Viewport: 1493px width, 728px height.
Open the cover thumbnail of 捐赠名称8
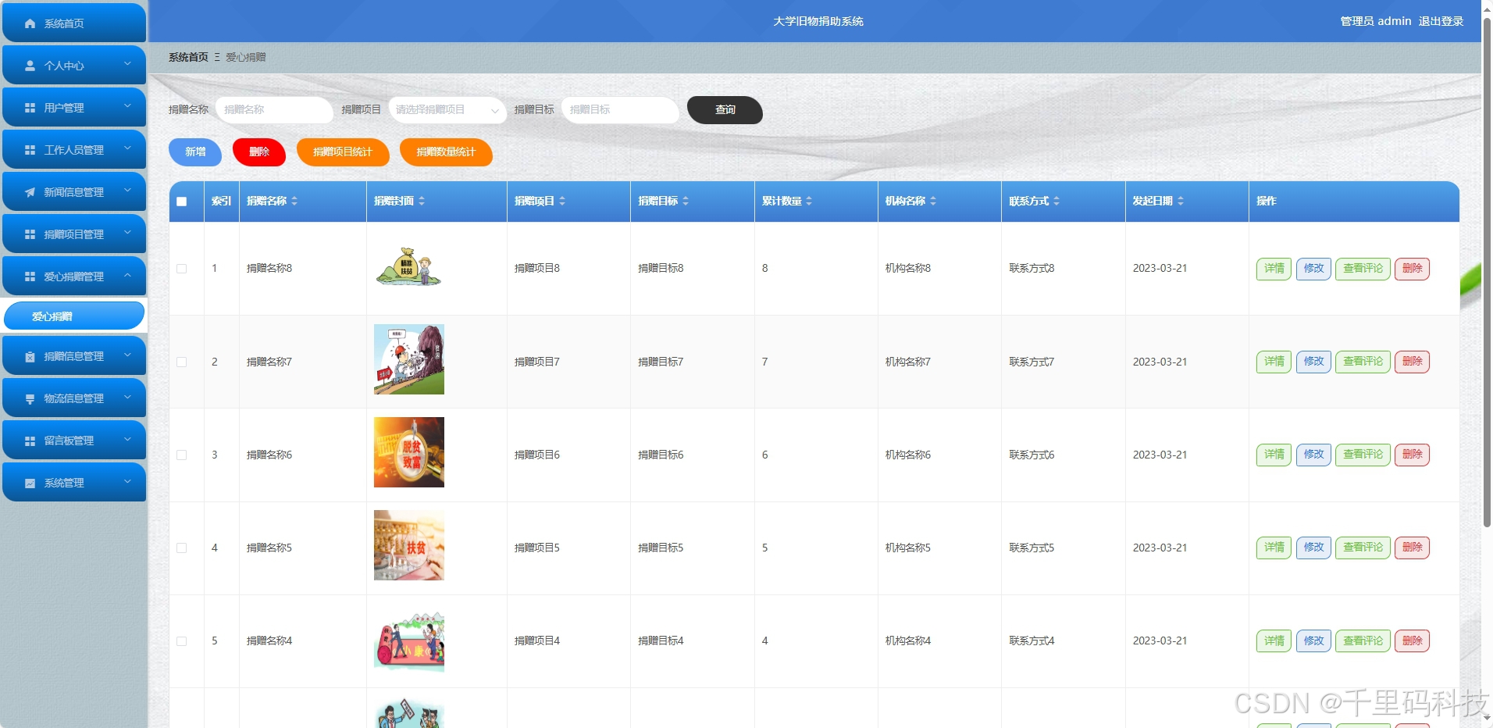coord(408,266)
